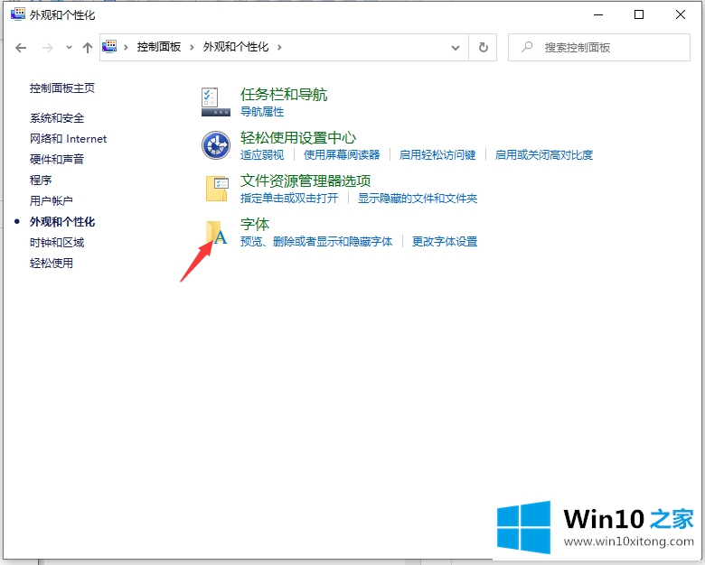This screenshot has height=565, width=705.
Task: Open 系统和安全 category
Action: click(57, 118)
